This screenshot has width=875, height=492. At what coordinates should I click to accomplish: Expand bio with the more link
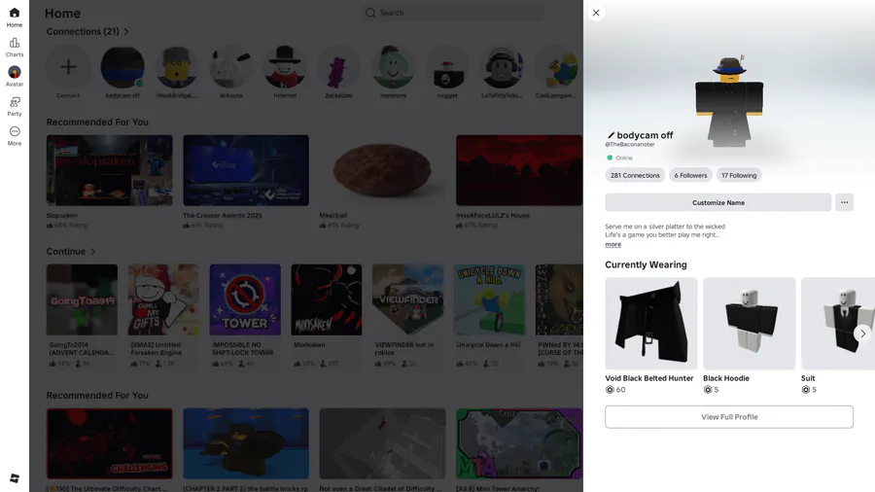click(612, 244)
